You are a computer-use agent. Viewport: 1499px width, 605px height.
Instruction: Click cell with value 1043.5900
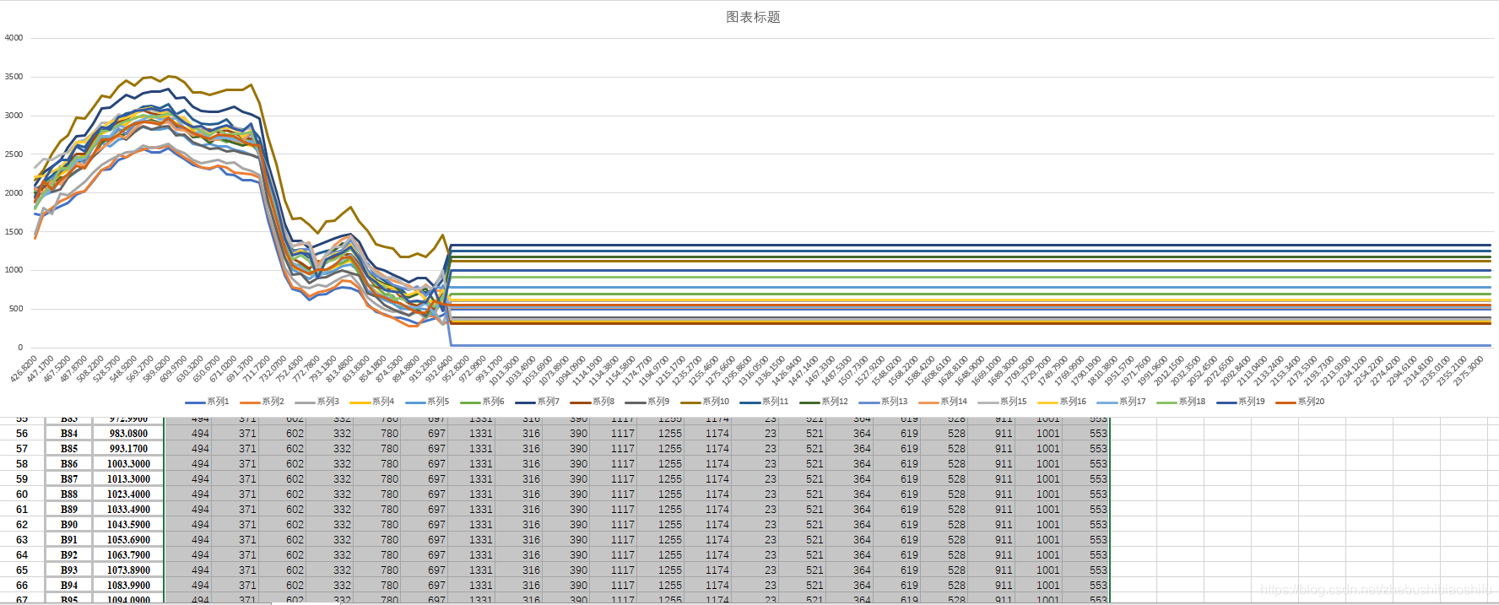pos(128,525)
